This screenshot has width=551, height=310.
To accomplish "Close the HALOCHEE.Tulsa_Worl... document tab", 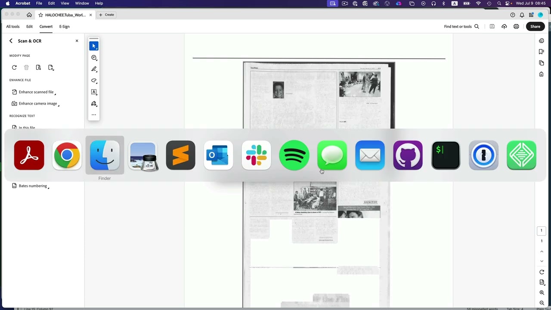I will (90, 15).
